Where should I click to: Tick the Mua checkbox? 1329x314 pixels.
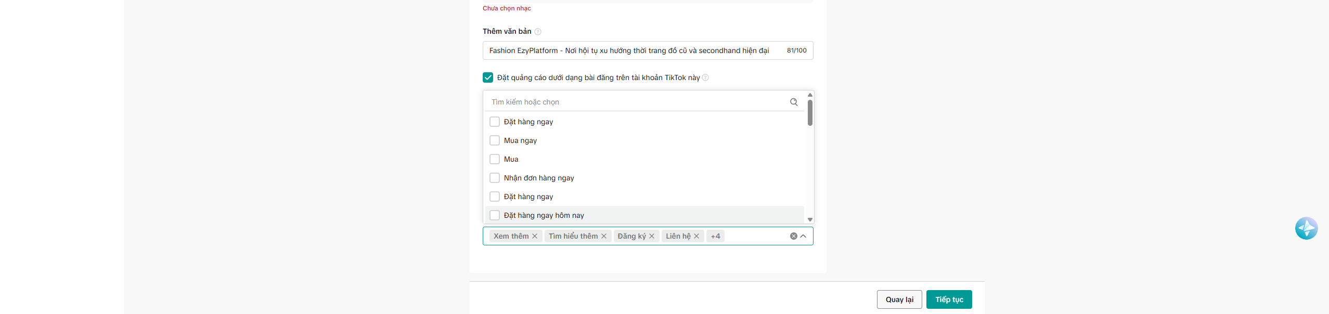pyautogui.click(x=495, y=159)
